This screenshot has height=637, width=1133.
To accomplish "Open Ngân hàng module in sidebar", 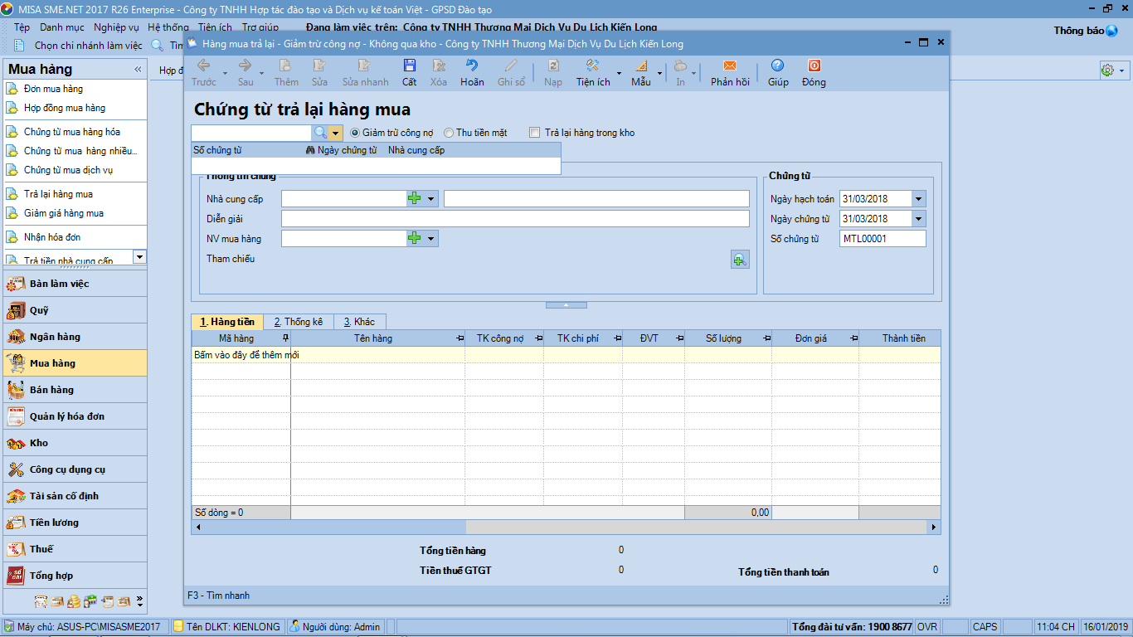I will coord(75,337).
